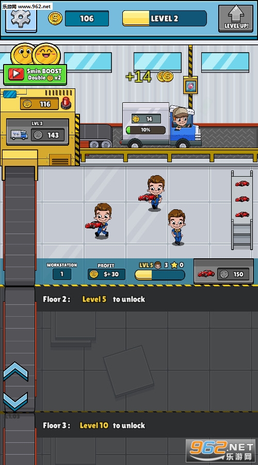Tap the worker head icon beside LVL5
Screen dimensions: 258x465
tap(158, 265)
